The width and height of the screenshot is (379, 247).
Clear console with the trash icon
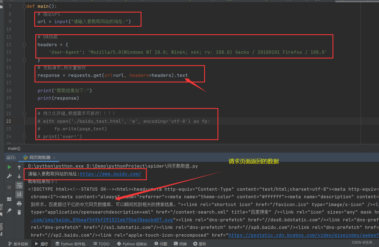19,212
